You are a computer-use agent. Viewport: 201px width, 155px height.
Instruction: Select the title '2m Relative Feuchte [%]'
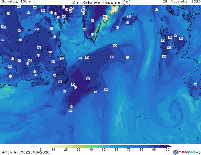[101, 2]
